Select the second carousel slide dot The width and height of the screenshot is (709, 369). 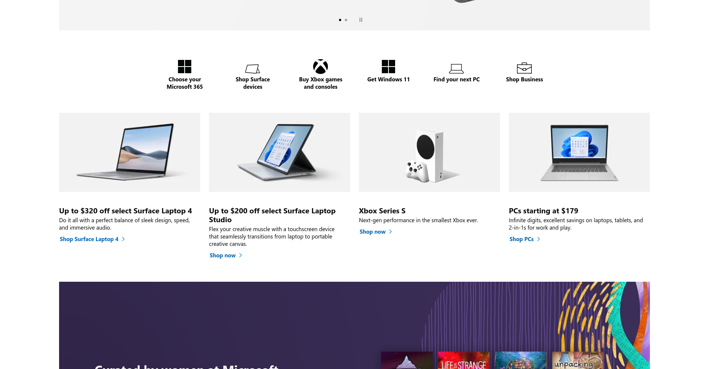click(x=346, y=20)
